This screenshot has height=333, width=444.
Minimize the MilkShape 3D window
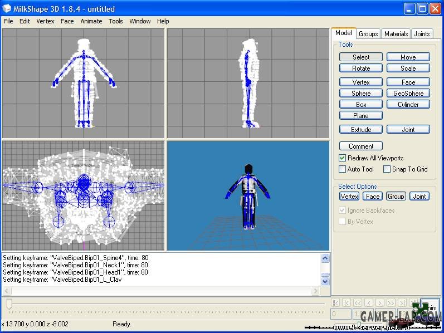pyautogui.click(x=409, y=9)
